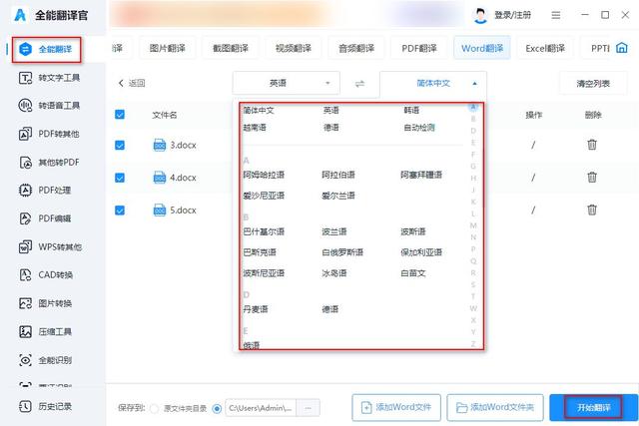
Task: Open WPS转其他 in the sidebar
Action: 51,246
